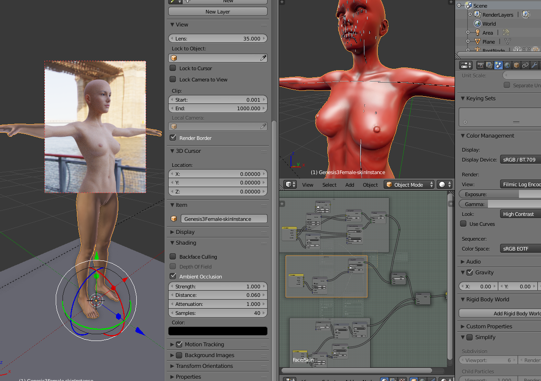Open the Object properties cube tab
The image size is (541, 381).
click(516, 65)
